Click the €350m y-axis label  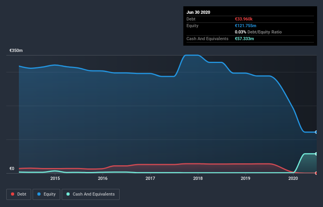point(16,50)
